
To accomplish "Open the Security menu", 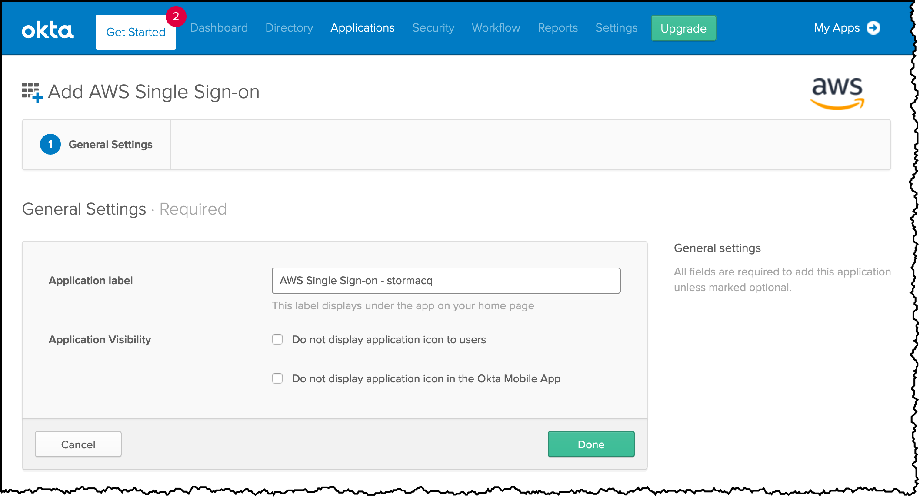I will click(433, 28).
